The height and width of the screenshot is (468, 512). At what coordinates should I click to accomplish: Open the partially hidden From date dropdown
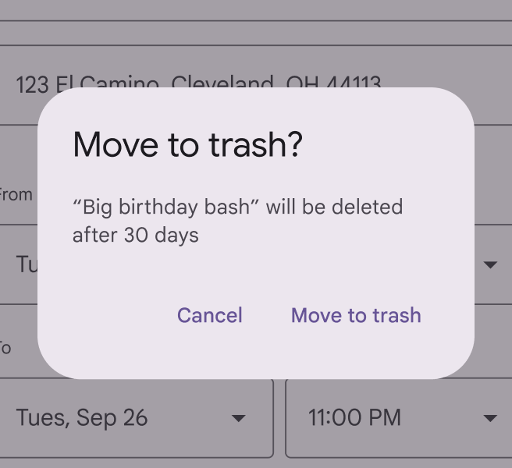click(23, 264)
